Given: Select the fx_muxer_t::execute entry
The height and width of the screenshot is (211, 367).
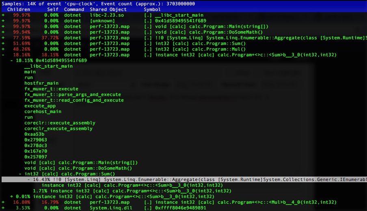Looking at the screenshot, I should (51, 89).
